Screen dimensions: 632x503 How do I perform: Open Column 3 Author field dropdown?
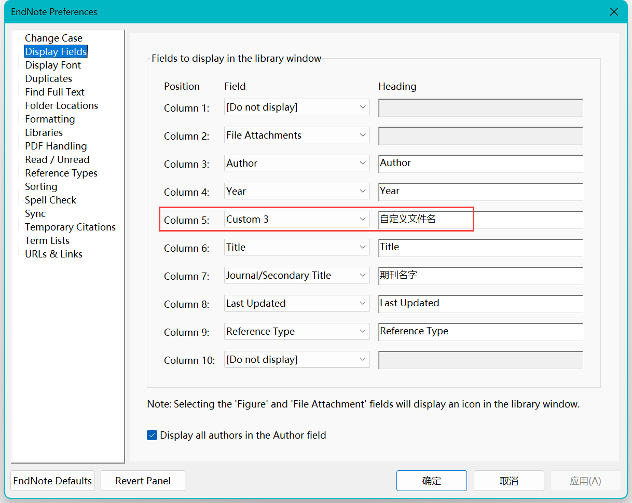(x=297, y=164)
